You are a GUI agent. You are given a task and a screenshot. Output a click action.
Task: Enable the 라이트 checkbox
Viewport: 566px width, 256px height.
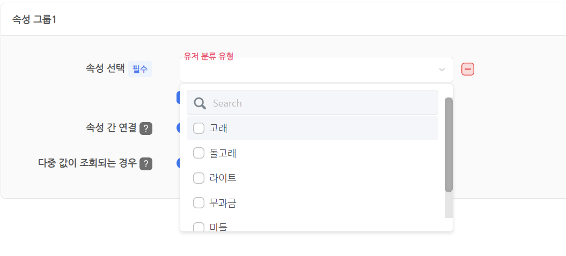[199, 178]
